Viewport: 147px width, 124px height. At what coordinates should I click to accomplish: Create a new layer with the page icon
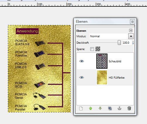81,108
